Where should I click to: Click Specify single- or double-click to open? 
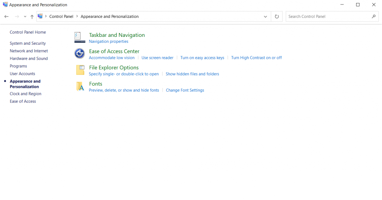tap(124, 74)
